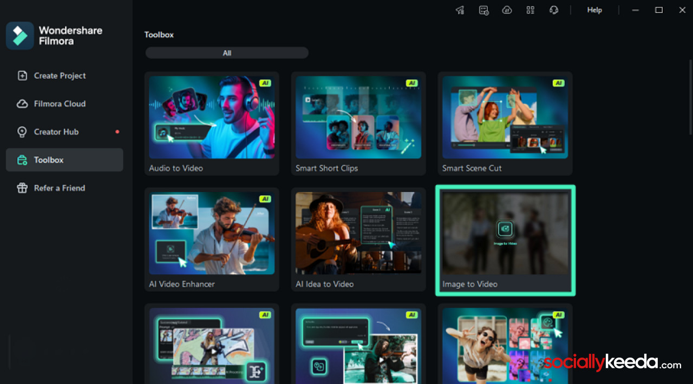Click the Smart Short Clips label
Screen dimensions: 693x384
326,168
